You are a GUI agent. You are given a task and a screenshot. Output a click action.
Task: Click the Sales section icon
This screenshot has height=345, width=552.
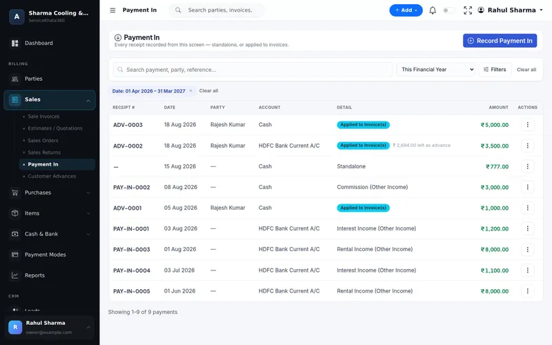14,99
